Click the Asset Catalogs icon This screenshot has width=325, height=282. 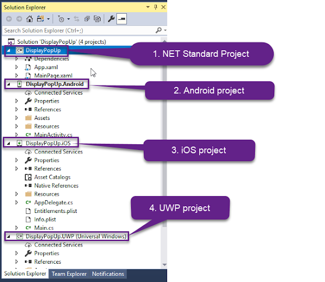point(28,177)
